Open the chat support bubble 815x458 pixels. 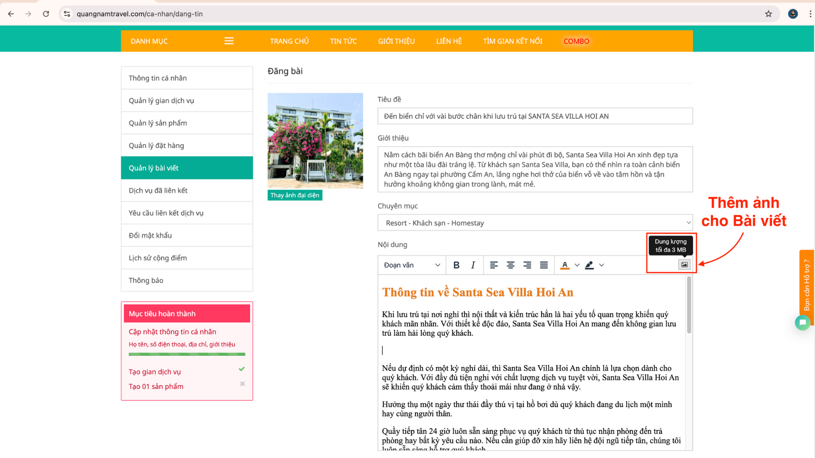click(x=802, y=323)
